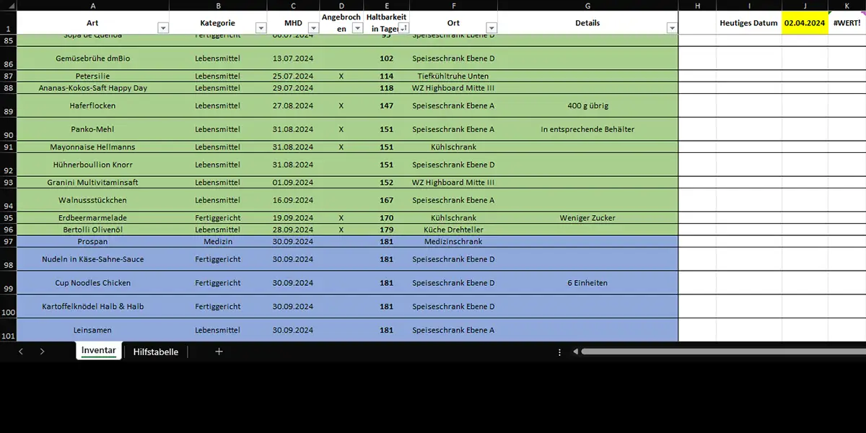This screenshot has height=433, width=866.
Task: Click the three-dot options icon by scrollbar
Action: [559, 352]
